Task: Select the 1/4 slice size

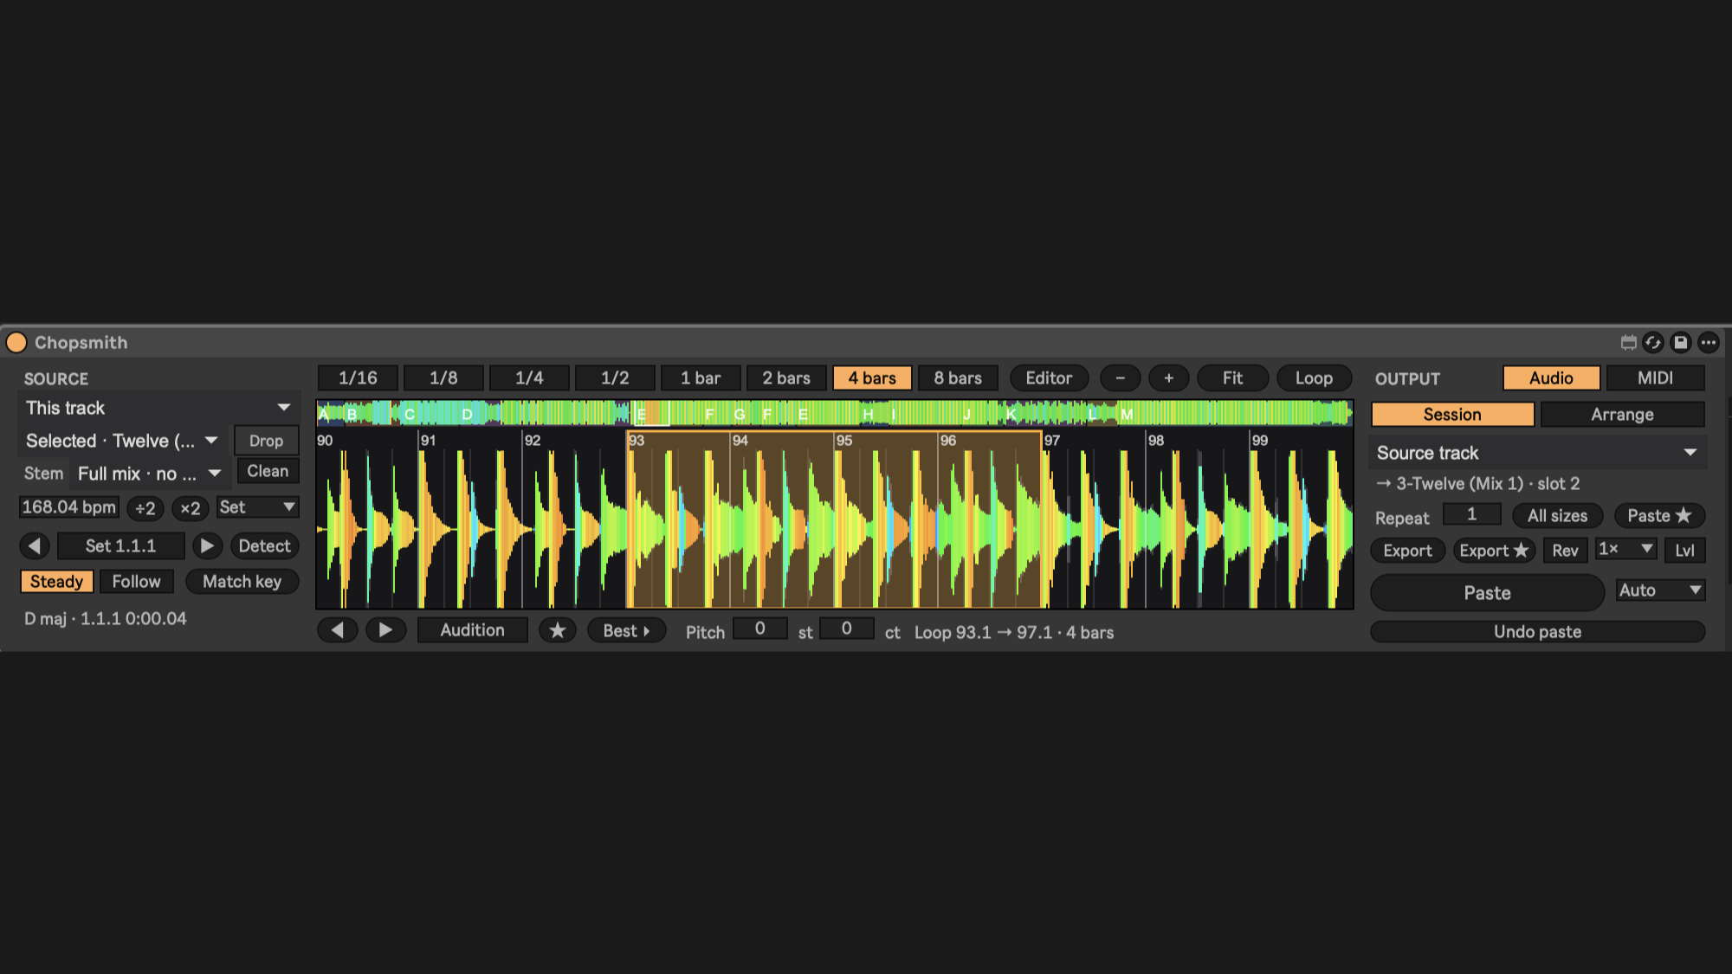Action: pos(529,378)
